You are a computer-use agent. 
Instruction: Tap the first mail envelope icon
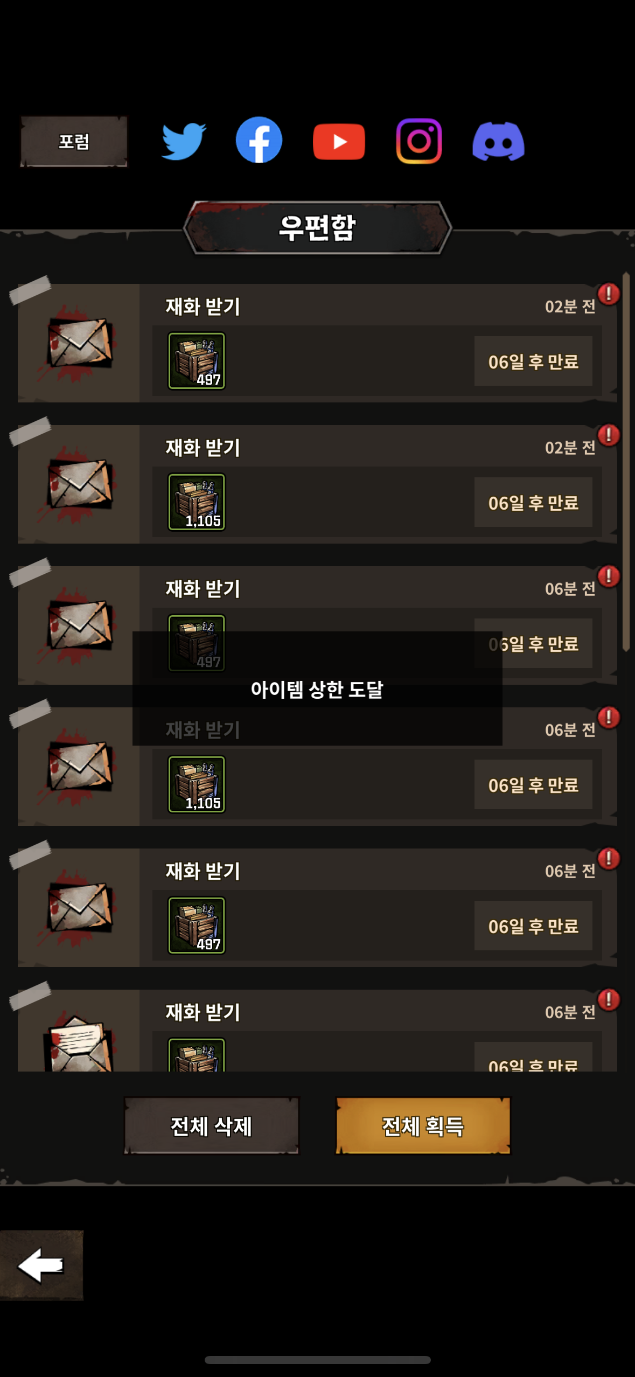tap(80, 343)
